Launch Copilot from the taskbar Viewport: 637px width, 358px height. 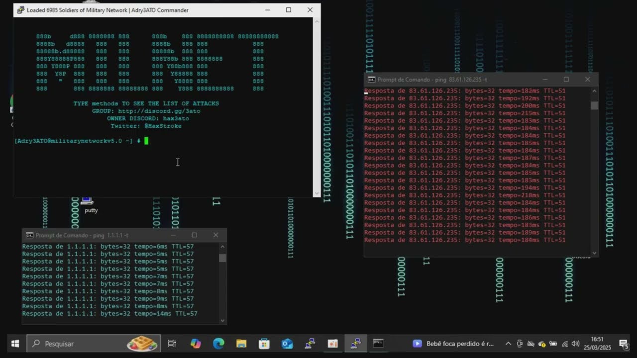(x=196, y=344)
